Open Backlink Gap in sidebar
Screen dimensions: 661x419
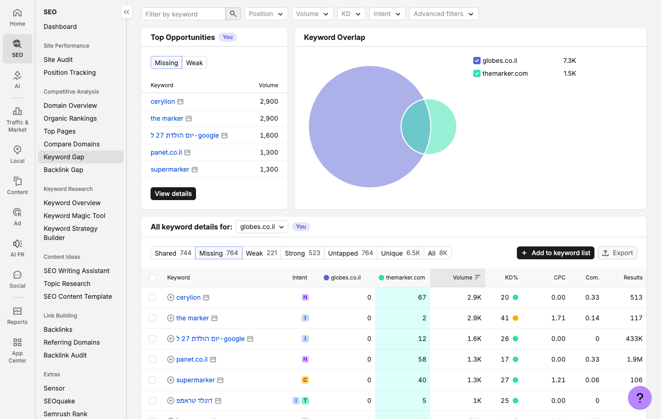(63, 170)
